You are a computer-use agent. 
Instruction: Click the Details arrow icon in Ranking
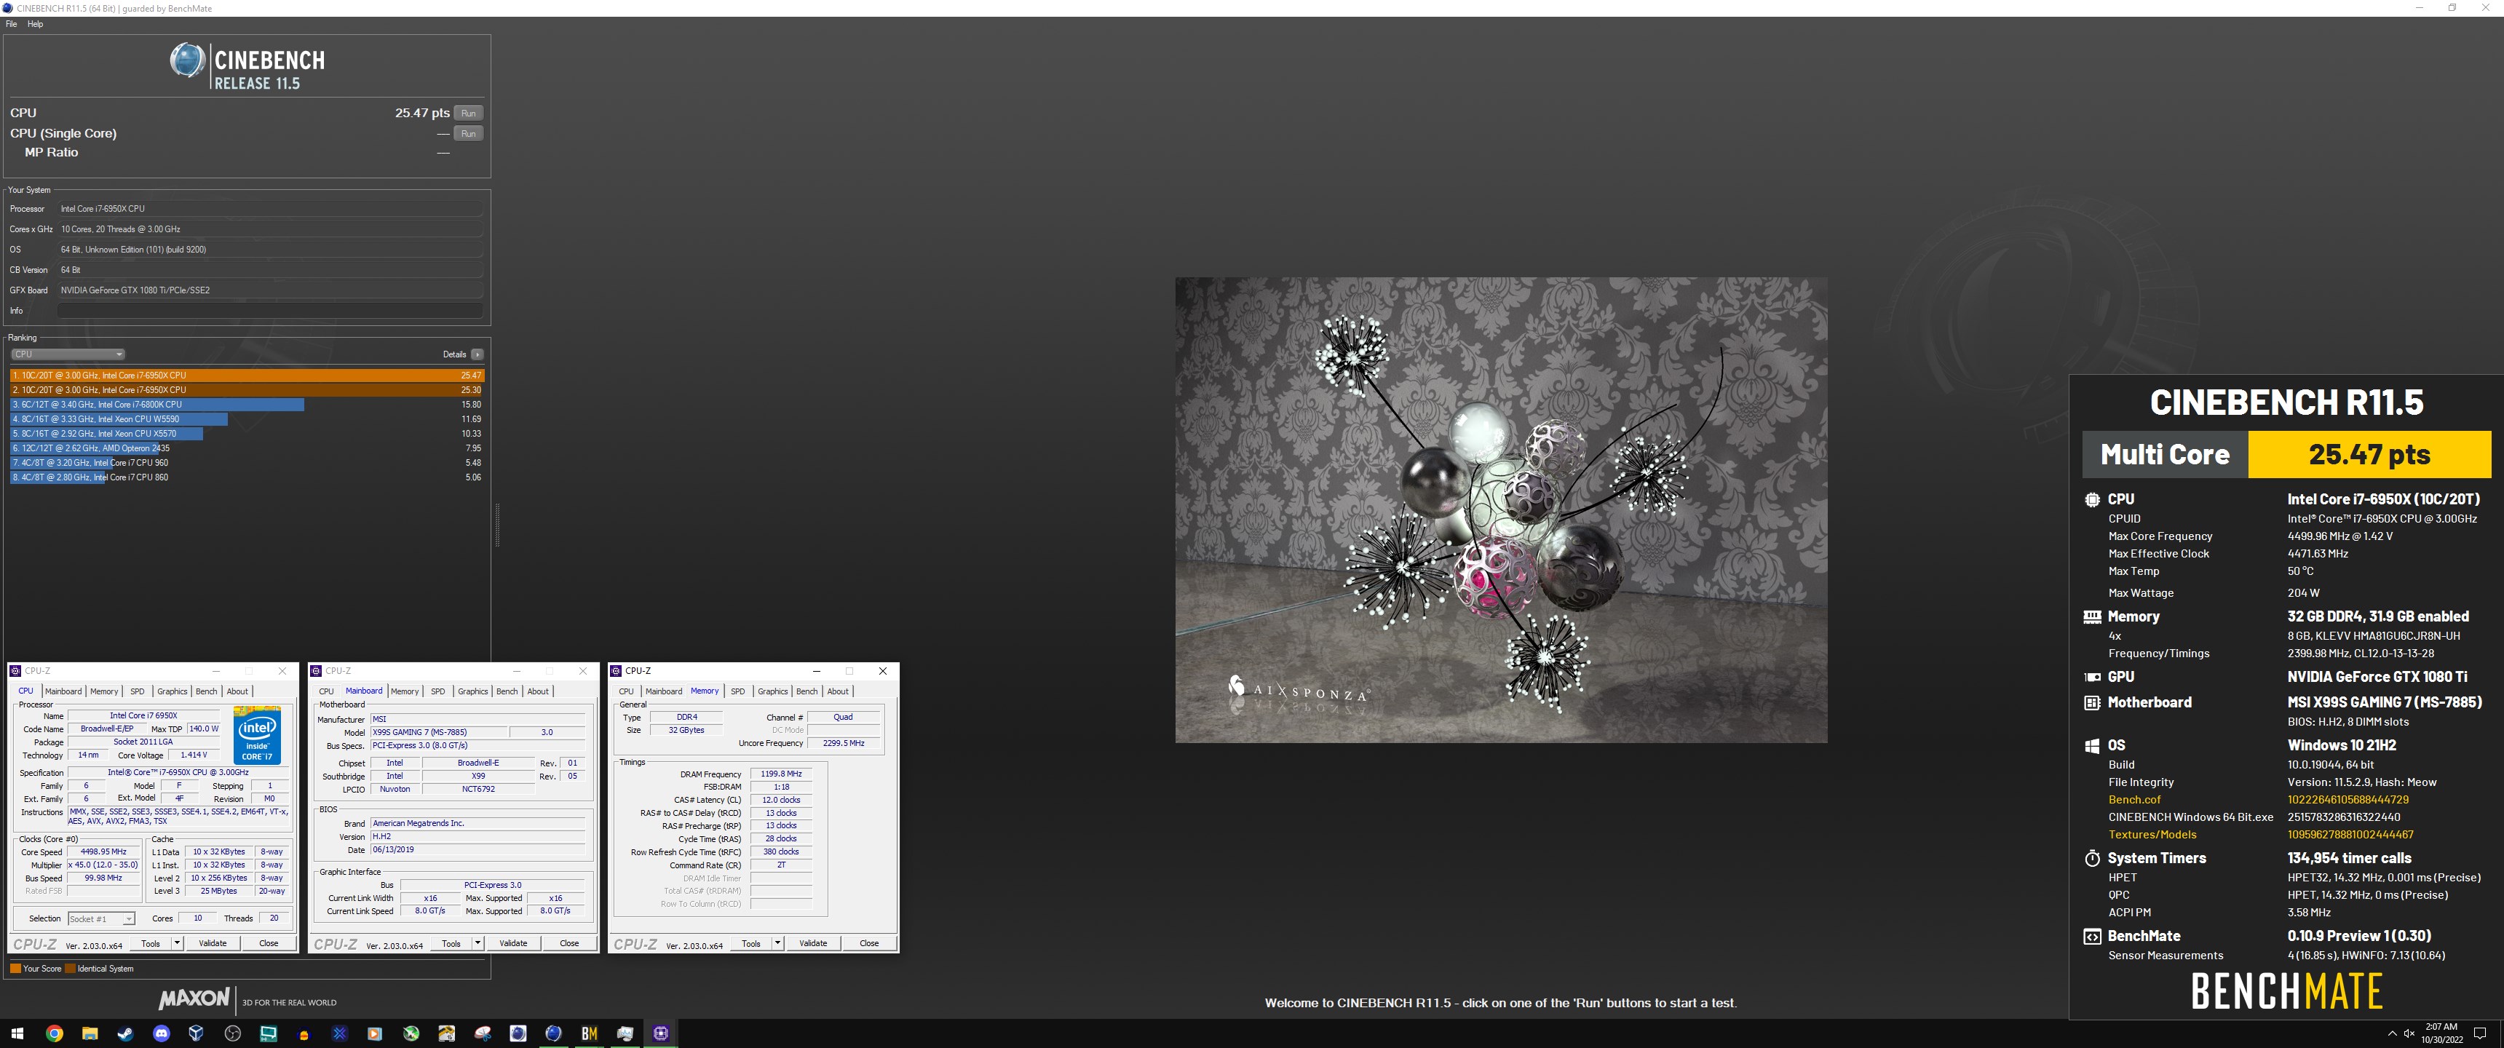pos(476,355)
